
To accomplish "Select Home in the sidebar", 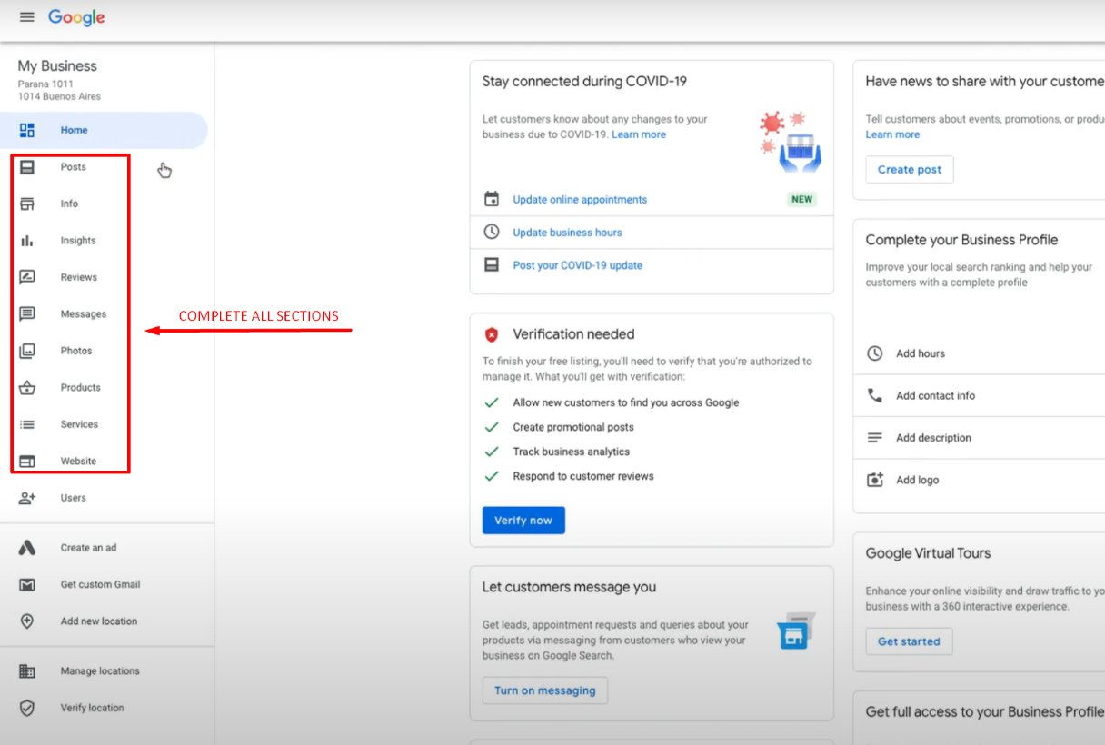I will click(x=104, y=130).
